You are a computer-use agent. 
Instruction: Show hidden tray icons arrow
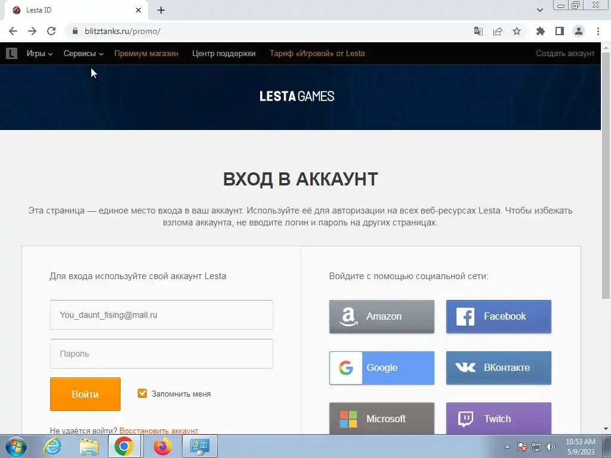507,447
